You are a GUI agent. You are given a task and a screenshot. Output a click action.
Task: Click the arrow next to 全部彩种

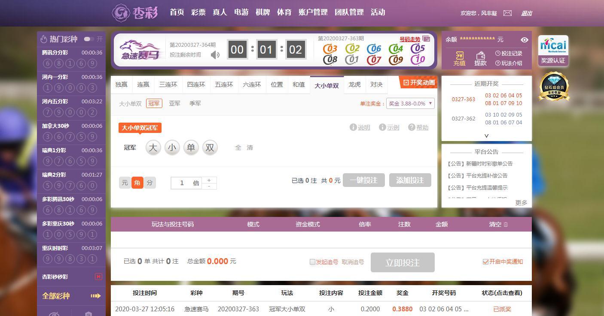point(95,296)
